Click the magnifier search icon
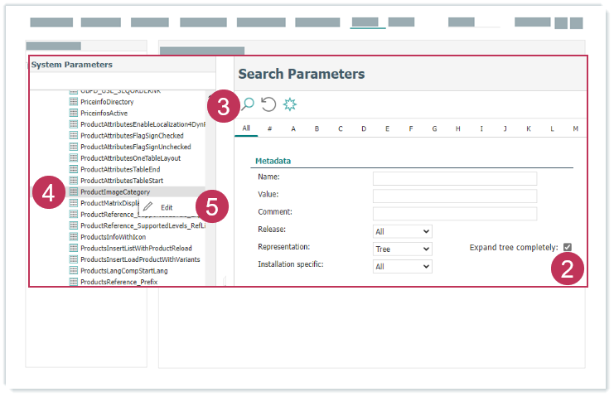The height and width of the screenshot is (397, 614). click(x=247, y=104)
